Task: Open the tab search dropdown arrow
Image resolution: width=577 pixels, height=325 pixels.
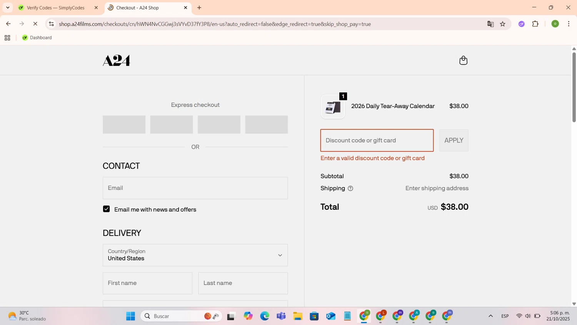Action: [8, 8]
